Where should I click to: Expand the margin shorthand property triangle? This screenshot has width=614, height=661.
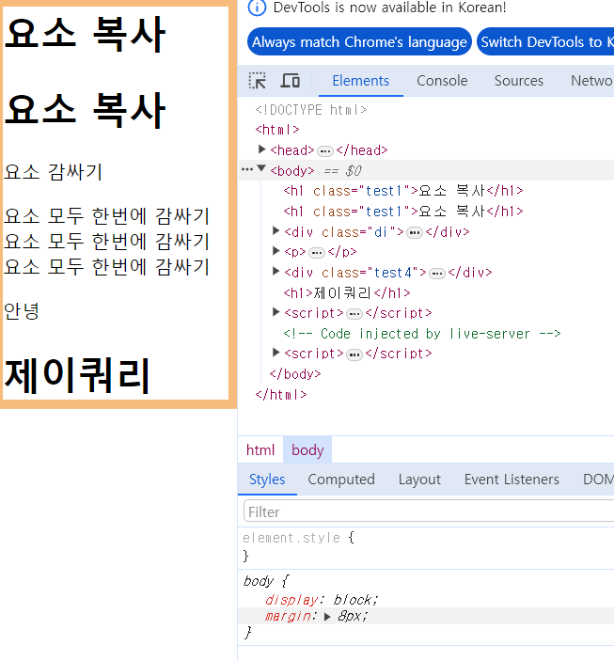[x=327, y=617]
